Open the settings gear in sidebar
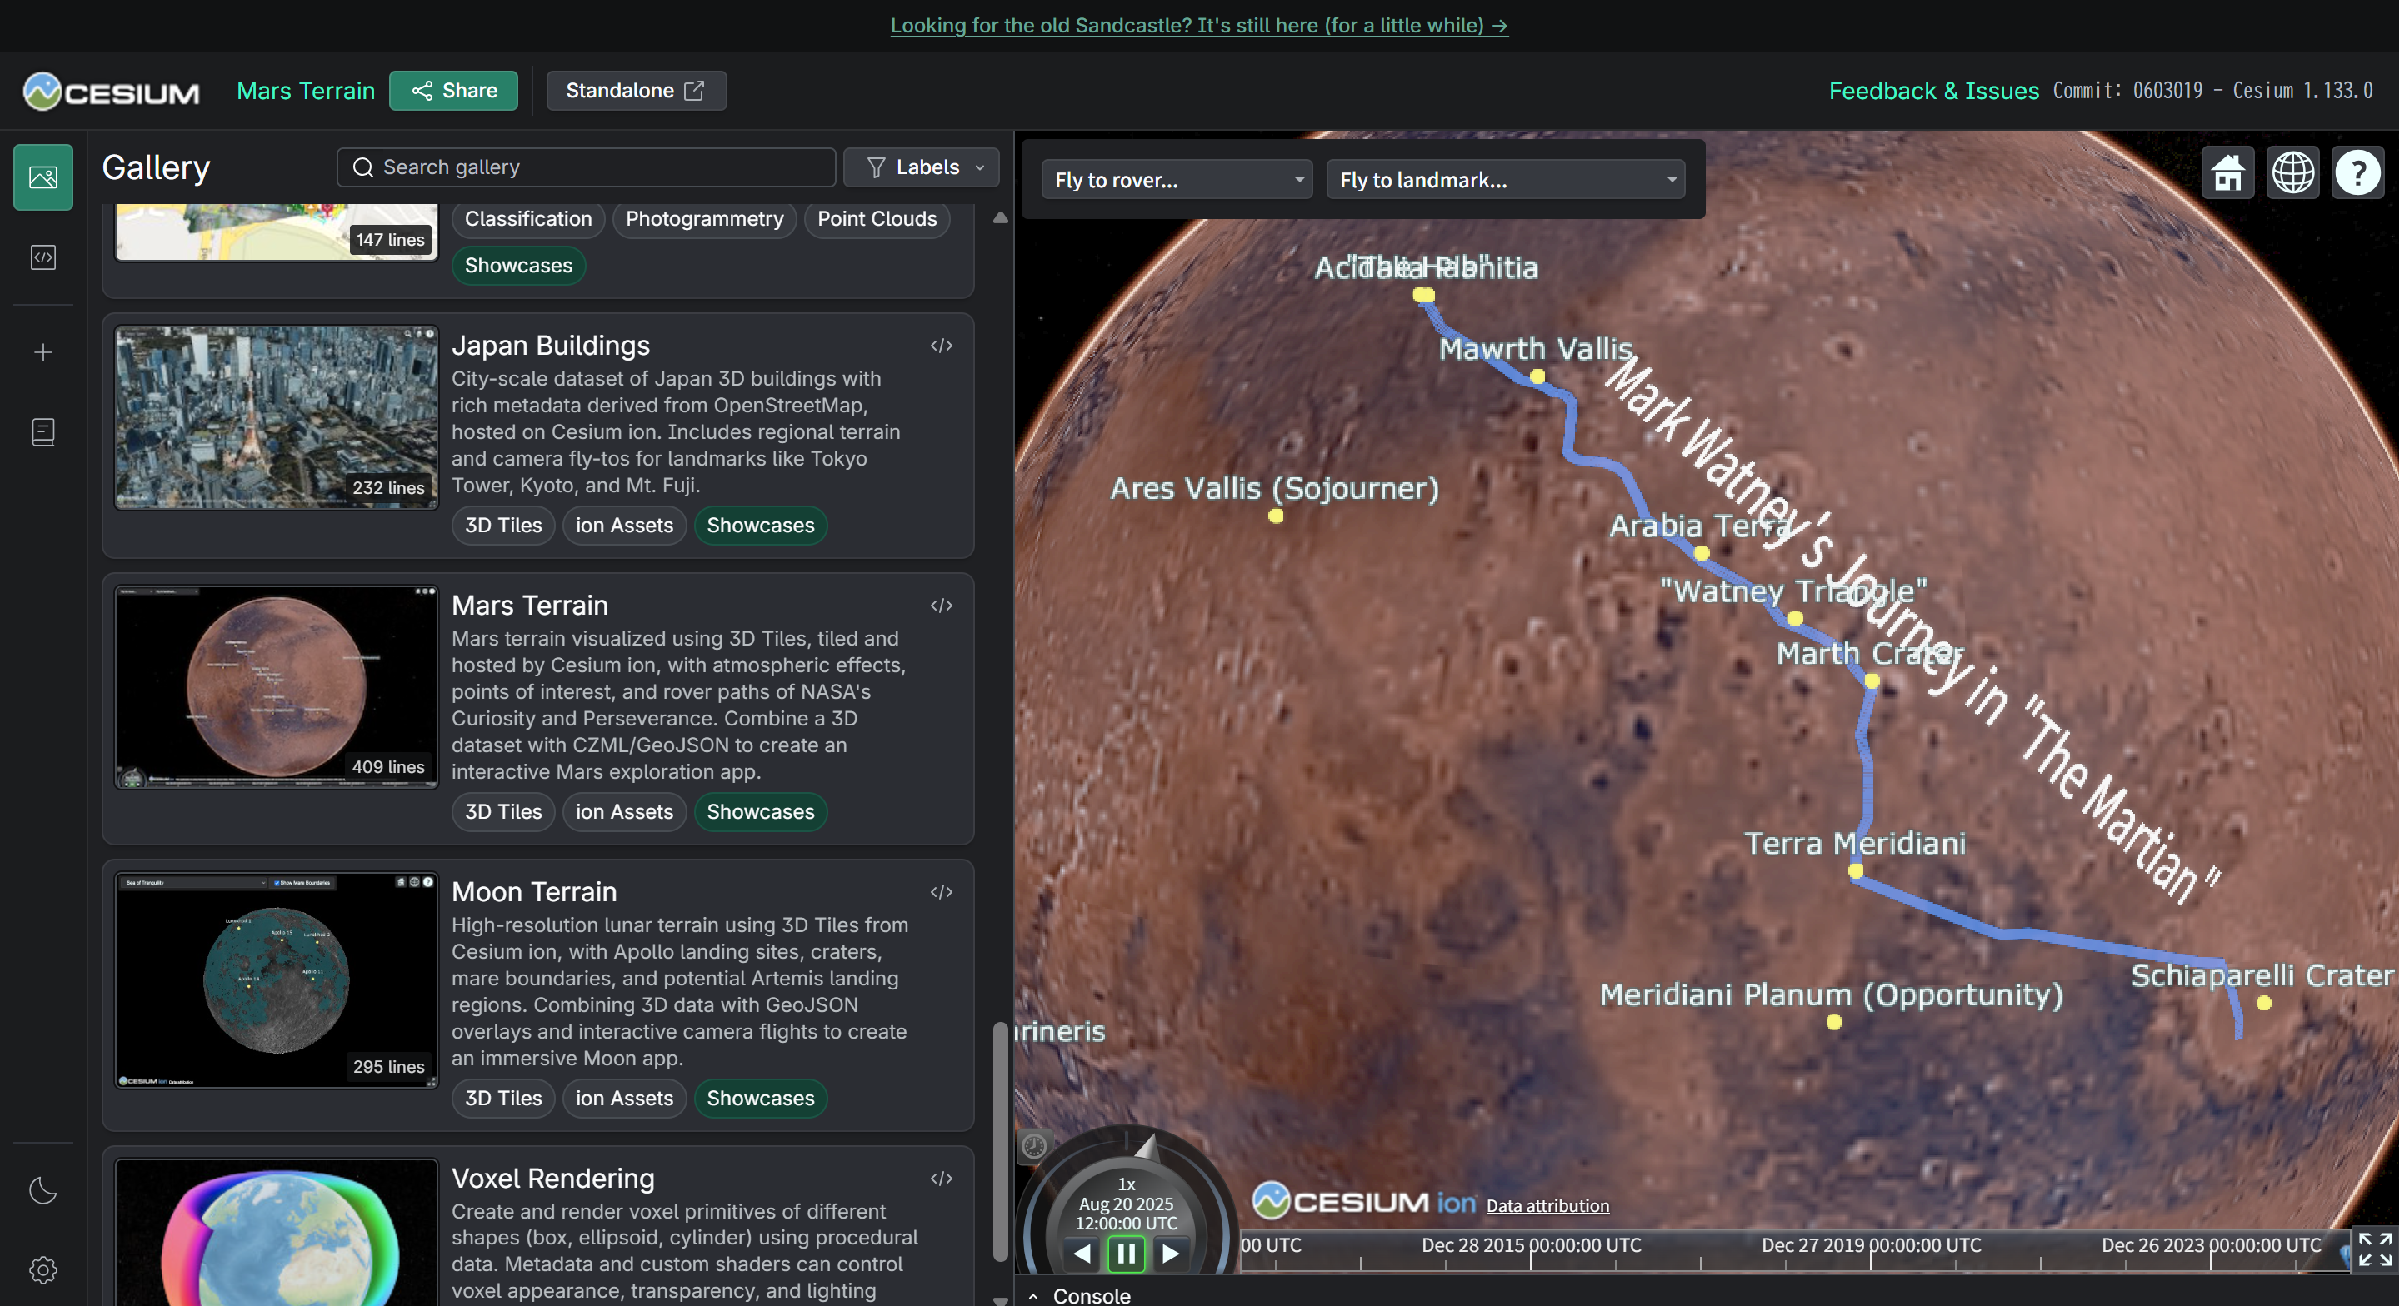2399x1306 pixels. (x=42, y=1269)
